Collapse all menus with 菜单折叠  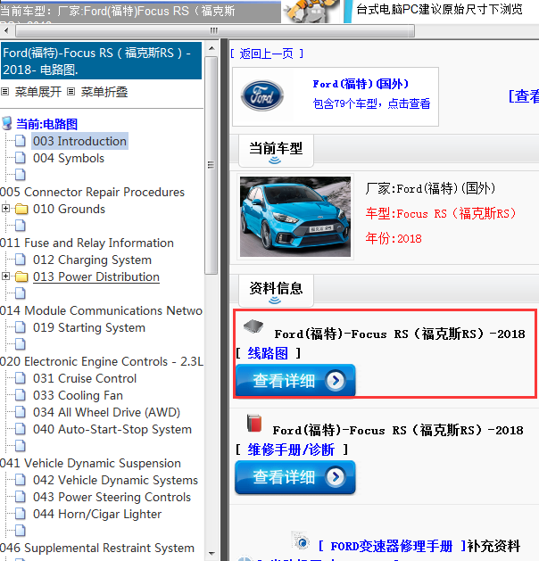(x=104, y=92)
